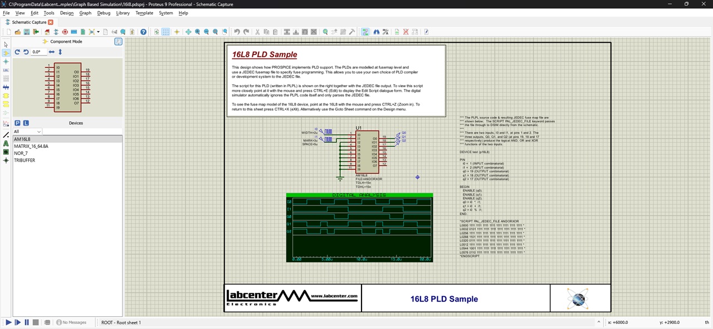The height and width of the screenshot is (329, 713).
Task: Click the horizontal mirror flip icon
Action: (52, 52)
